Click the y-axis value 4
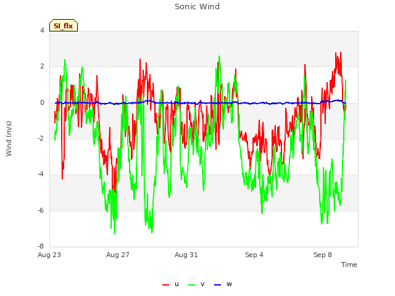The image size is (395, 296). (42, 30)
